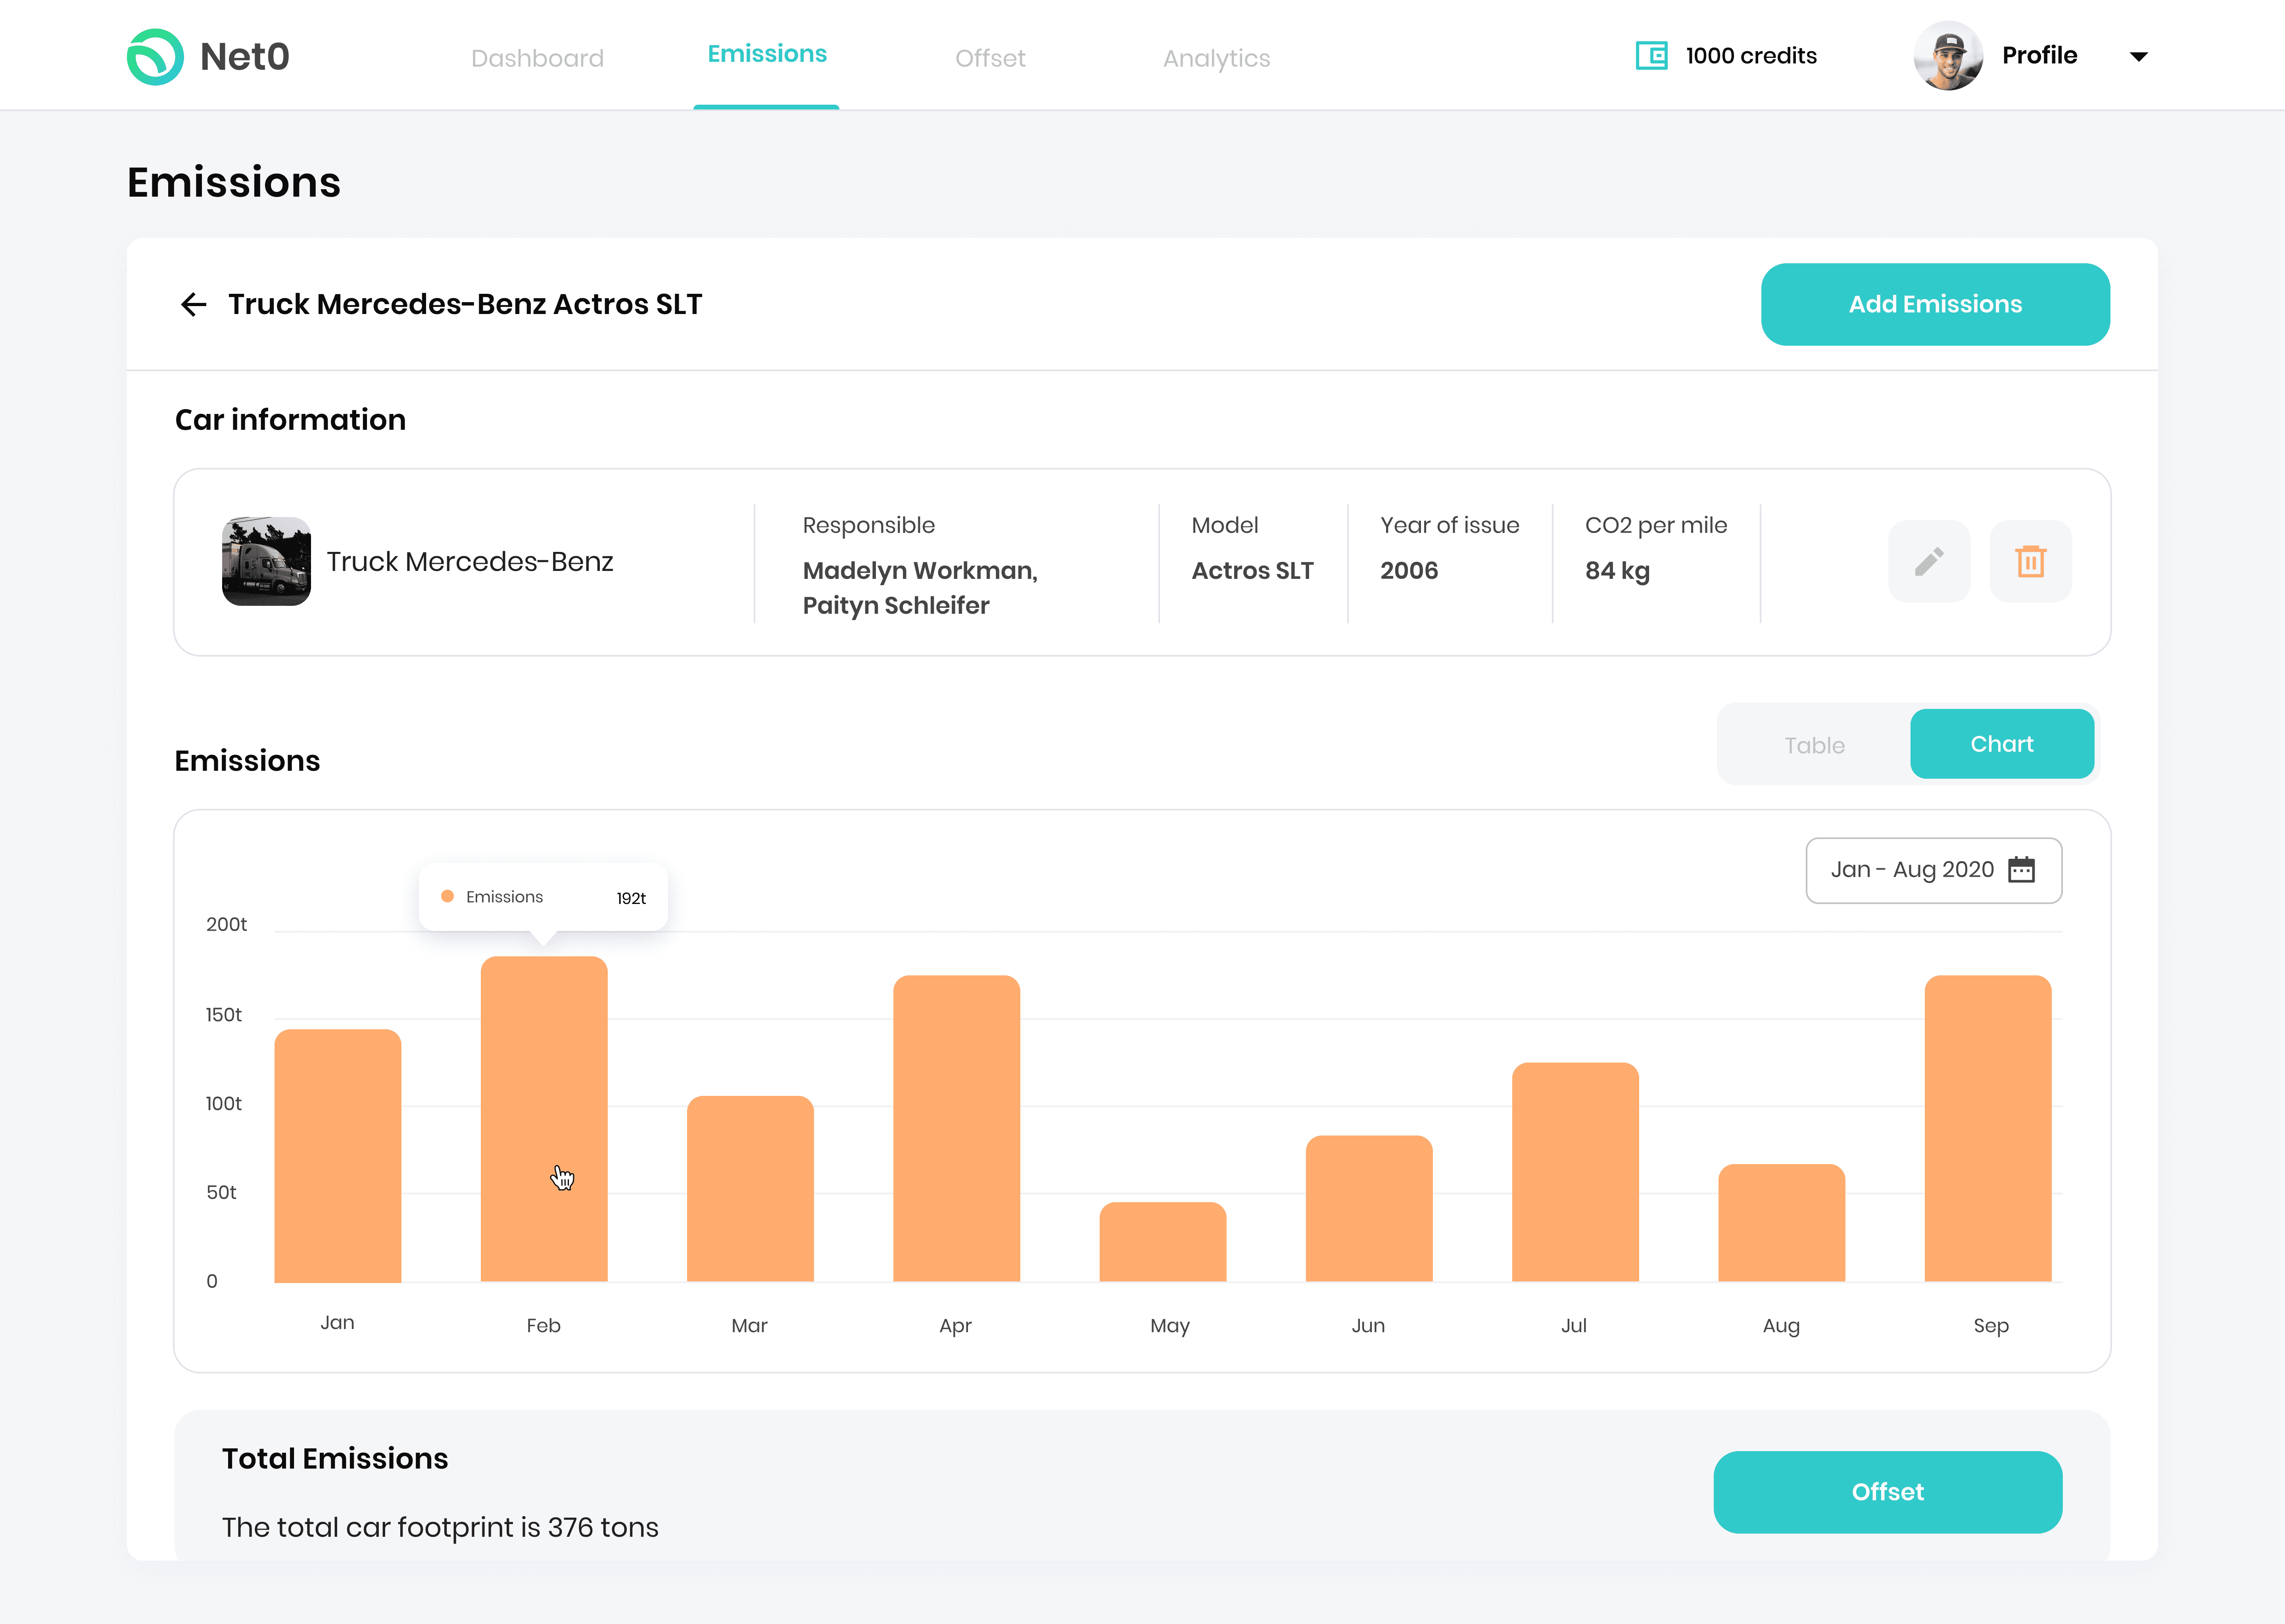Click the 1000 credits label
The image size is (2285, 1624).
point(1751,56)
